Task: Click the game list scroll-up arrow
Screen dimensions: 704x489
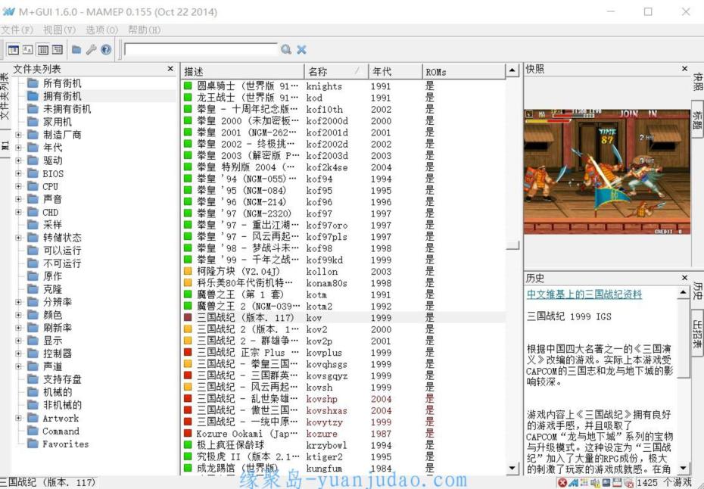Action: point(512,70)
